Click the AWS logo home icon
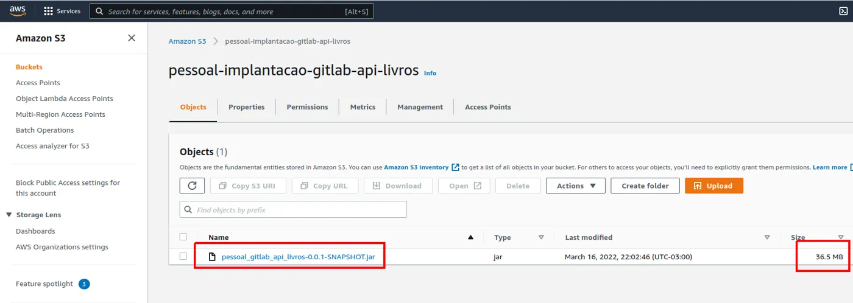Viewport: 853px width, 303px height. pos(17,10)
